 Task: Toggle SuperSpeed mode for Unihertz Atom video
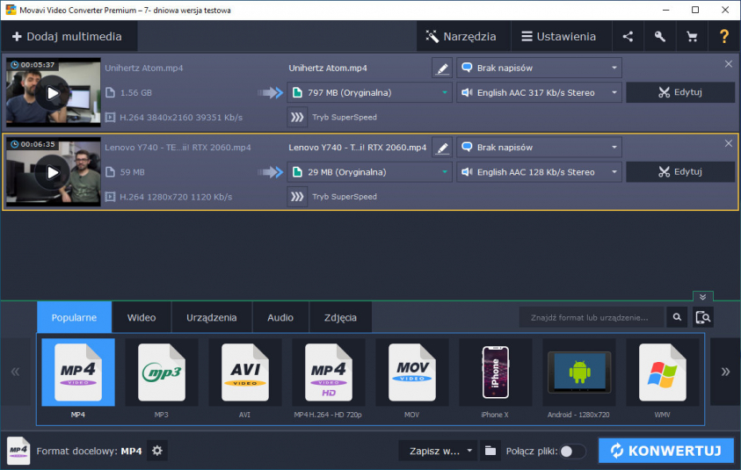pos(297,118)
